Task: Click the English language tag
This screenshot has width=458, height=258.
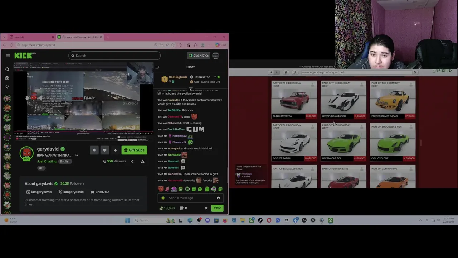Action: (65, 161)
